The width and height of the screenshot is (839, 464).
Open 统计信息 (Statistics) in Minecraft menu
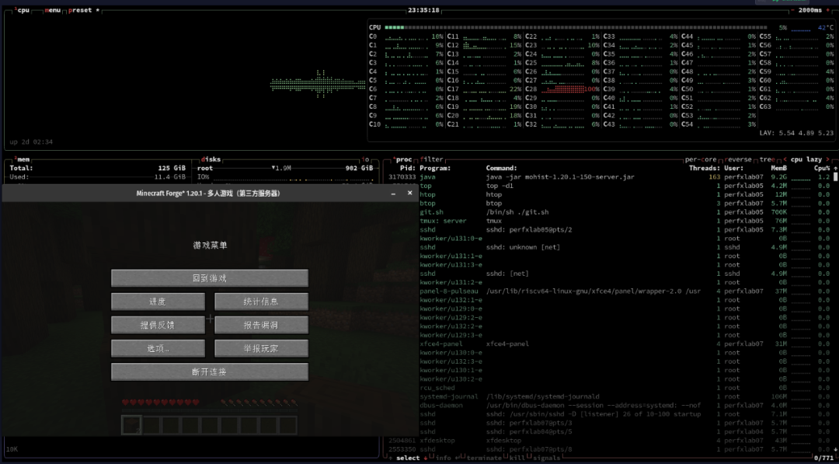click(x=261, y=302)
